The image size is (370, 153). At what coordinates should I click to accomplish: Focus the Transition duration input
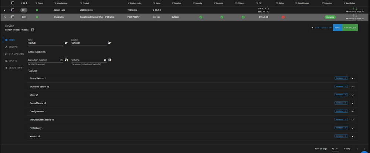(x=43, y=60)
